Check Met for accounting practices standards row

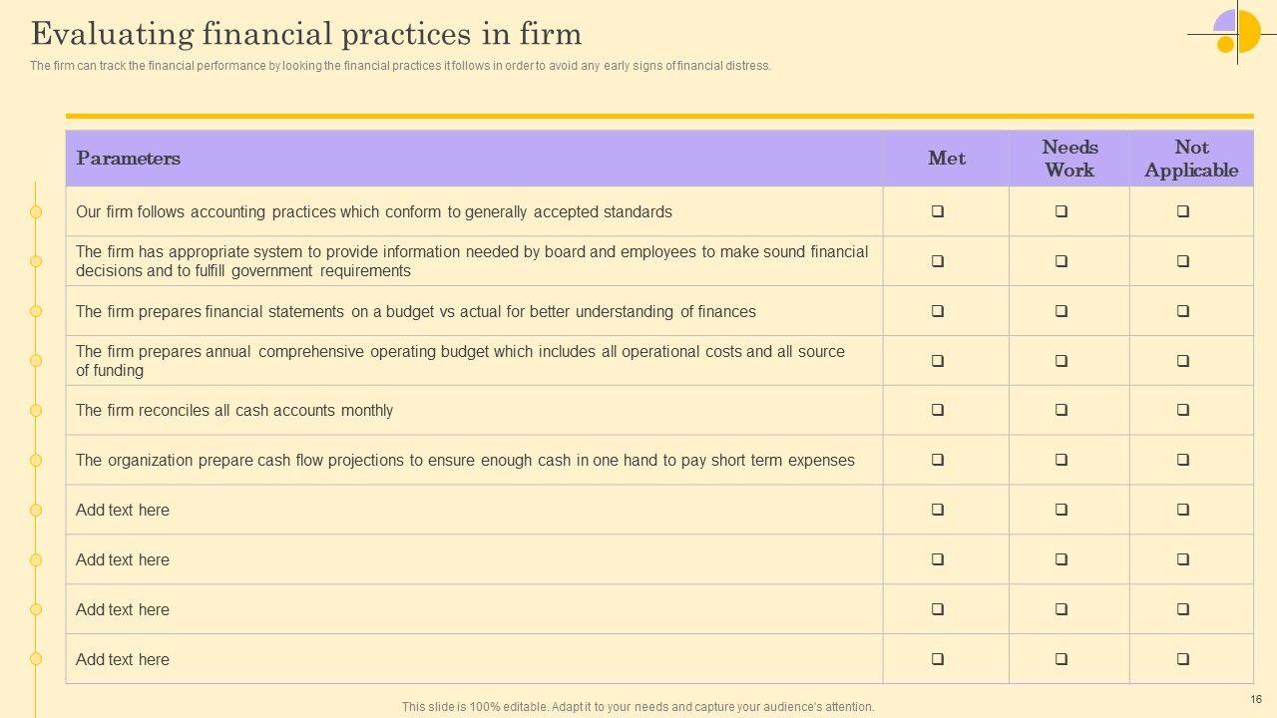pos(938,211)
